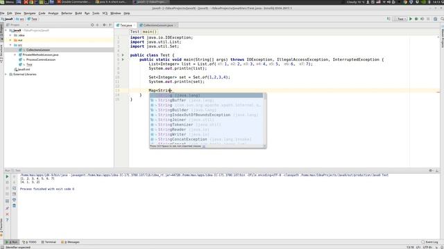Screen dimensions: 444x249
Task: Expand the out folder in project tree
Action: 11,40
